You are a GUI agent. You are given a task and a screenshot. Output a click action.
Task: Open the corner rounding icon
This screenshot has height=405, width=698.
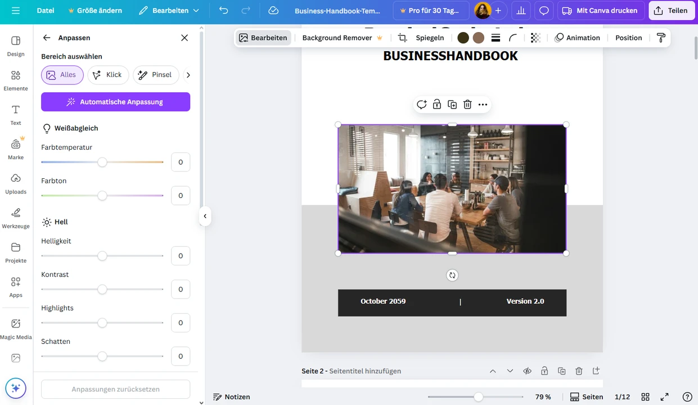[513, 38]
